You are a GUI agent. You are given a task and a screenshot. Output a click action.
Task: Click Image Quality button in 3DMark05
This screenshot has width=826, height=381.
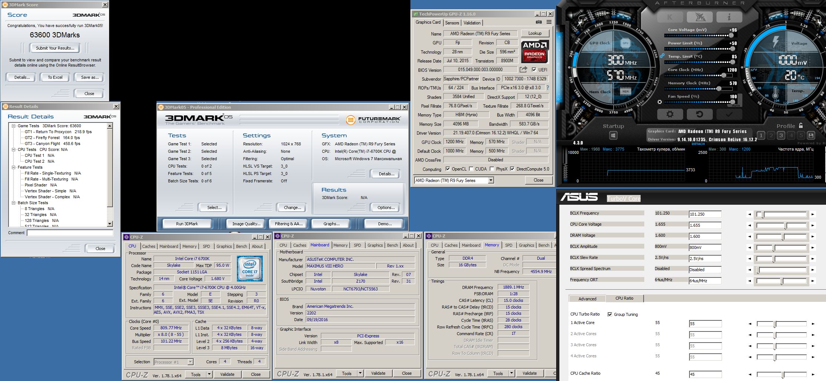tap(246, 224)
